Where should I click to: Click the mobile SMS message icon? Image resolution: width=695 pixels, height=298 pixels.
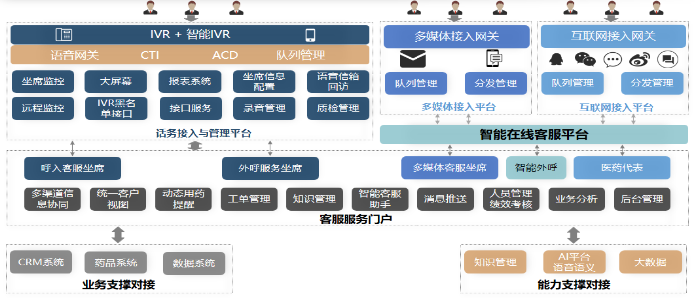click(494, 59)
